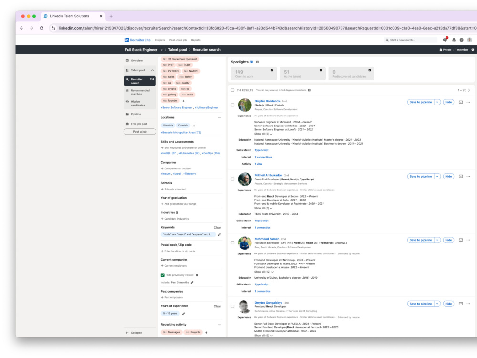The width and height of the screenshot is (477, 358).
Task: Open more options for Dmytro Gongalskyy
Action: (468, 304)
